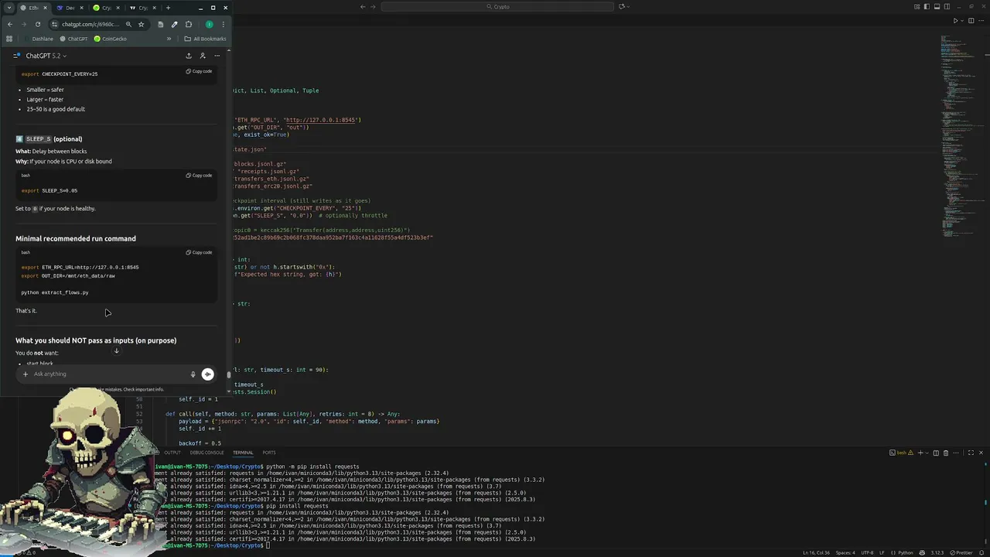Copy code for SLEEP_S block
990x557 pixels.
[199, 176]
